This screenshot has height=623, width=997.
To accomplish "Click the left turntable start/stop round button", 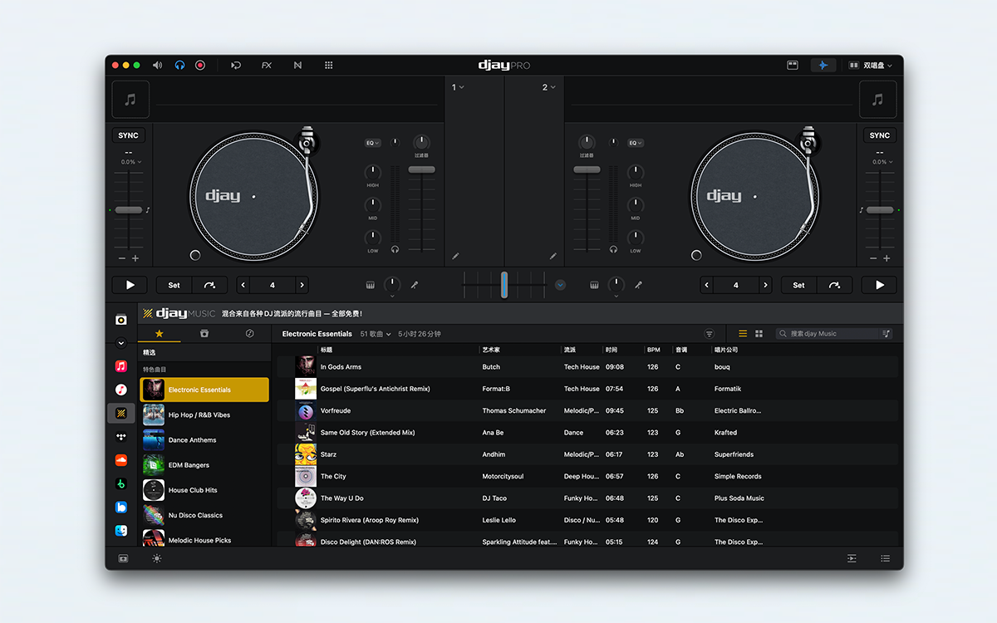I will pos(195,255).
